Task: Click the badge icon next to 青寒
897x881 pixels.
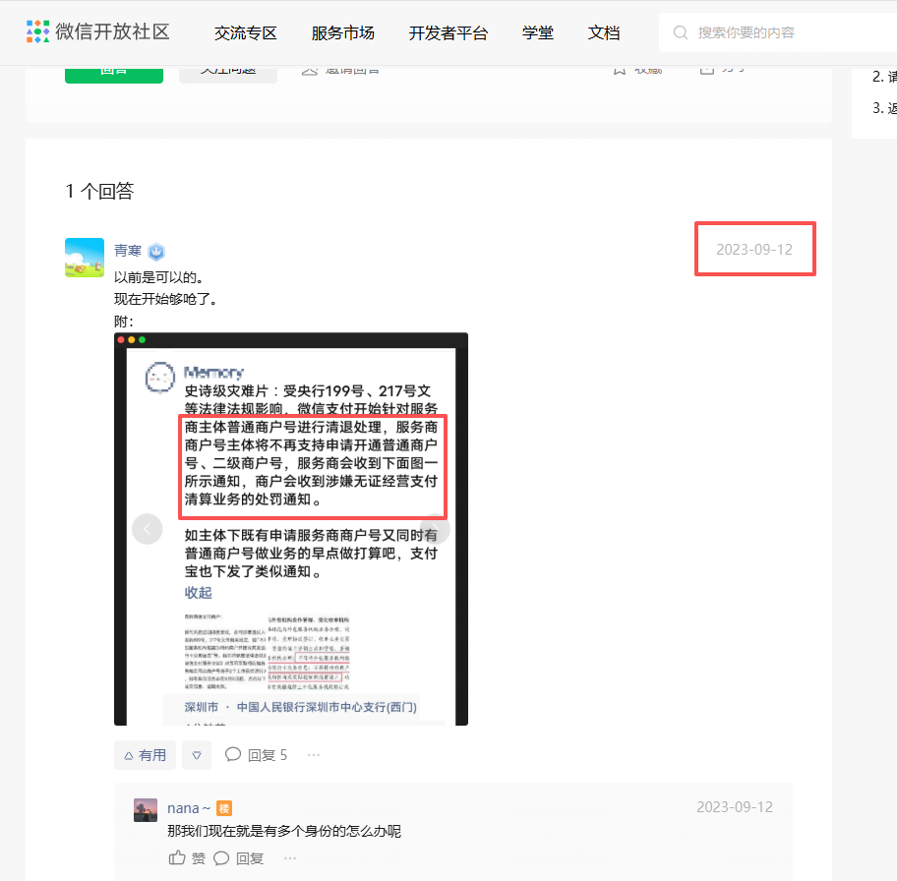Action: (156, 252)
